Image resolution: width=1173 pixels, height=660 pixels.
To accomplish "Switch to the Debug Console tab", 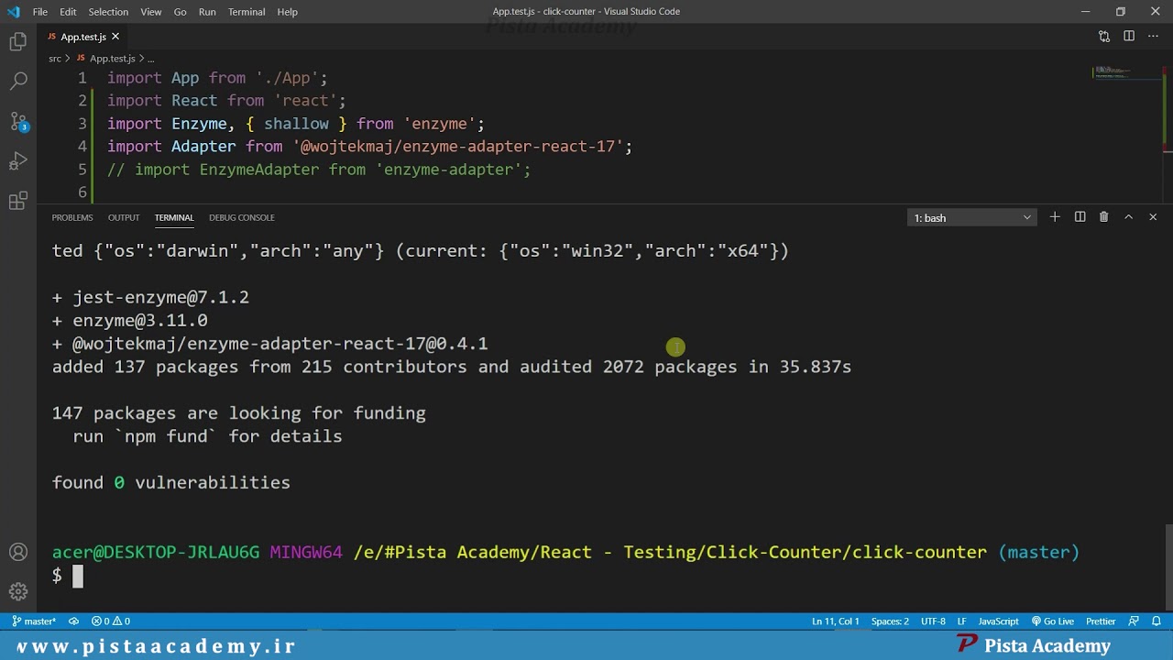I will [x=242, y=217].
